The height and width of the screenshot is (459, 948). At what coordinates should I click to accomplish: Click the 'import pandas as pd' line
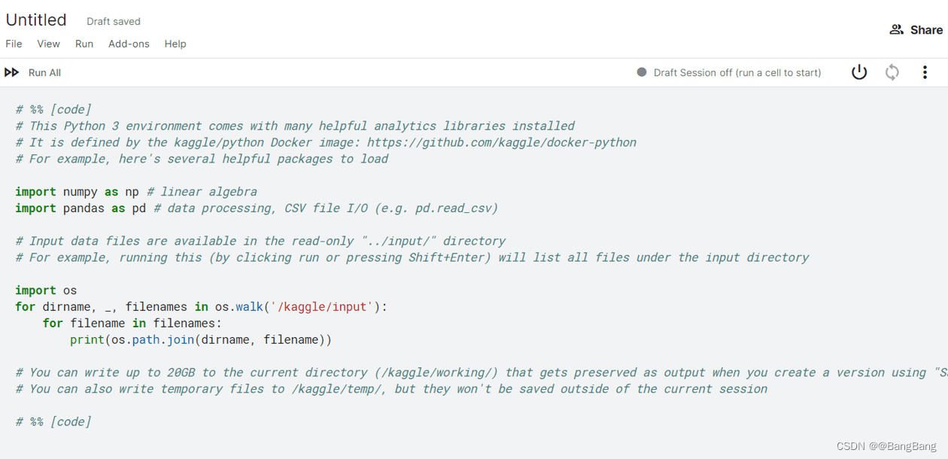257,208
